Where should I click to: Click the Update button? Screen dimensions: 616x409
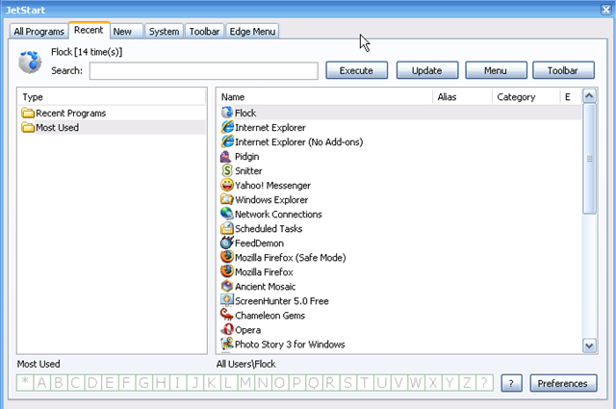coord(426,70)
